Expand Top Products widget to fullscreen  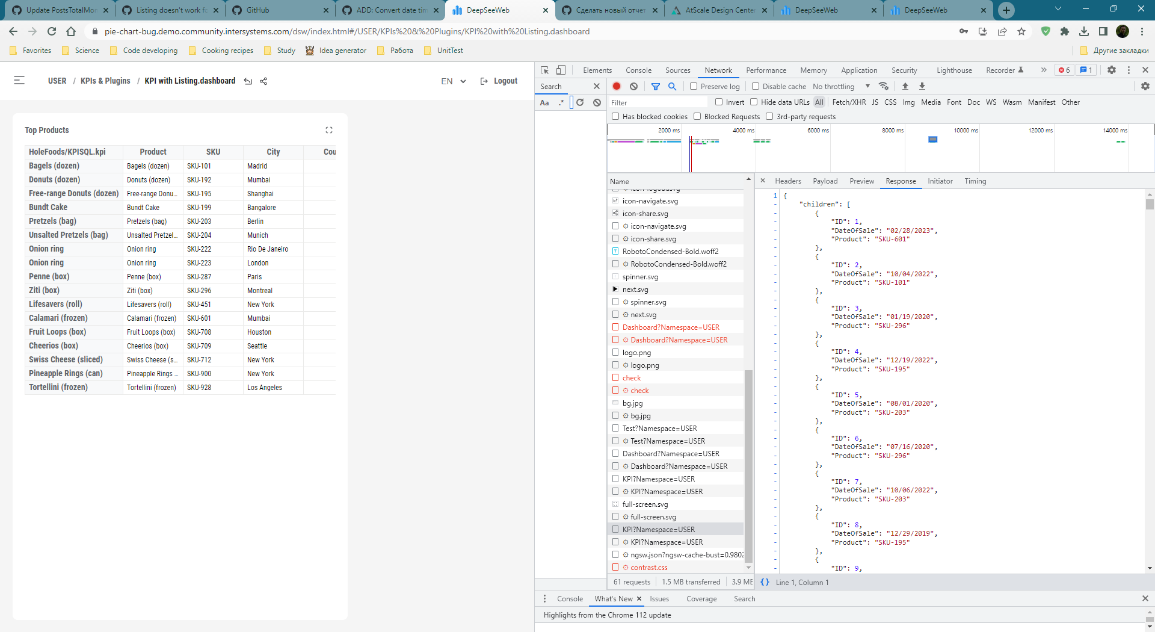pyautogui.click(x=329, y=129)
